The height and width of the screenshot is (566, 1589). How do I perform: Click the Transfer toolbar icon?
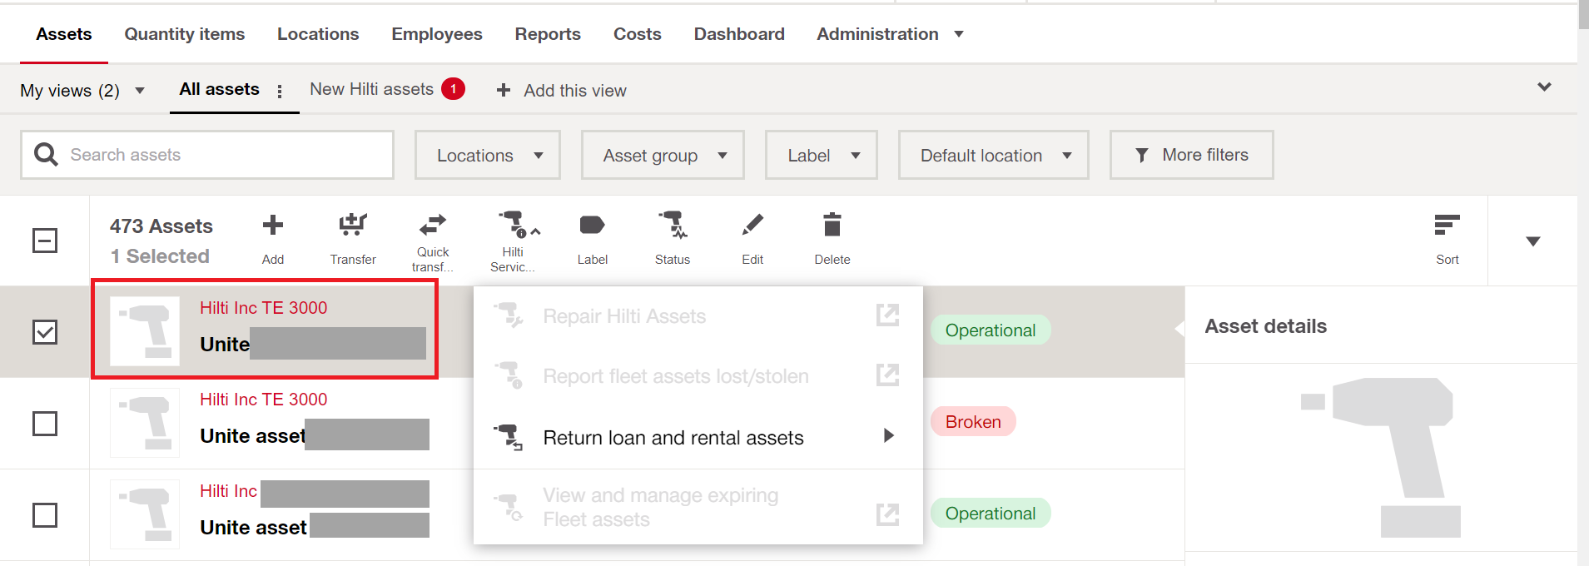[x=353, y=225]
